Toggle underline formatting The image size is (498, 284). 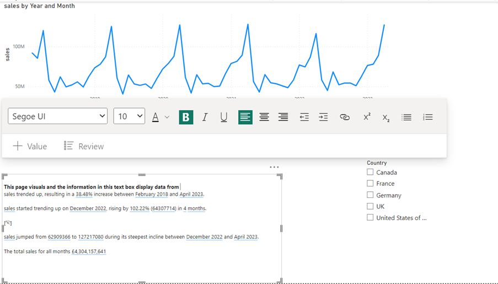pos(223,117)
